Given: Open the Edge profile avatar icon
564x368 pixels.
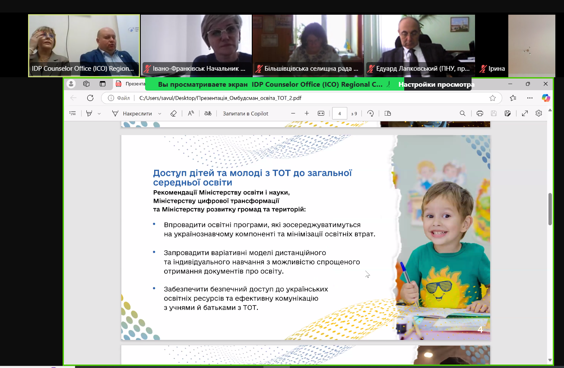Looking at the screenshot, I should pos(71,84).
